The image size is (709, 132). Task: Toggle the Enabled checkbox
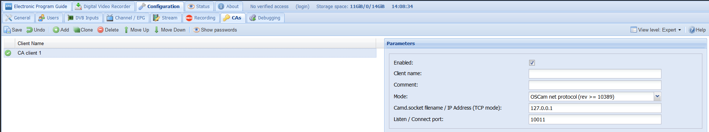532,63
